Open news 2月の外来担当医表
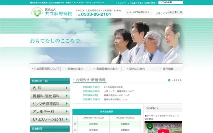 coord(113,87)
